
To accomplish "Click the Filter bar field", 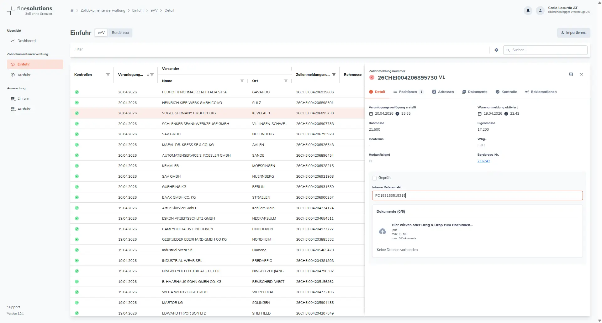I will (x=280, y=49).
